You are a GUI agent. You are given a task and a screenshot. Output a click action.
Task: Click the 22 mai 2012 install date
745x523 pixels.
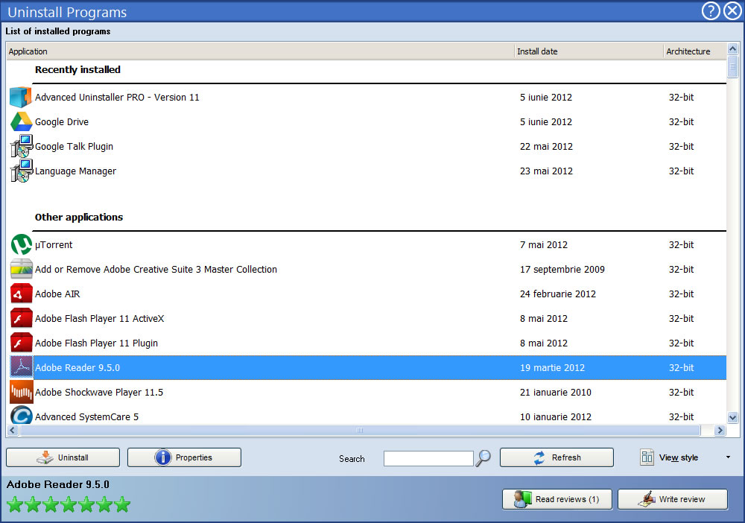546,146
